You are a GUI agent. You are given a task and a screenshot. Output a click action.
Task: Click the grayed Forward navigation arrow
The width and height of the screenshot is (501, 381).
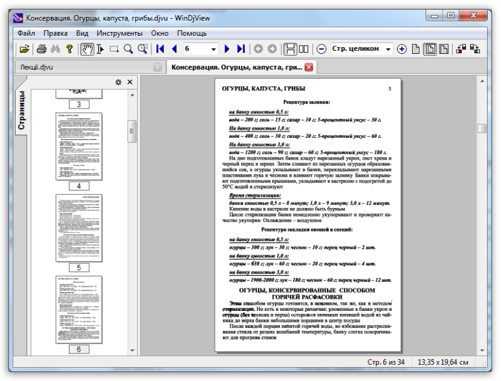(272, 49)
